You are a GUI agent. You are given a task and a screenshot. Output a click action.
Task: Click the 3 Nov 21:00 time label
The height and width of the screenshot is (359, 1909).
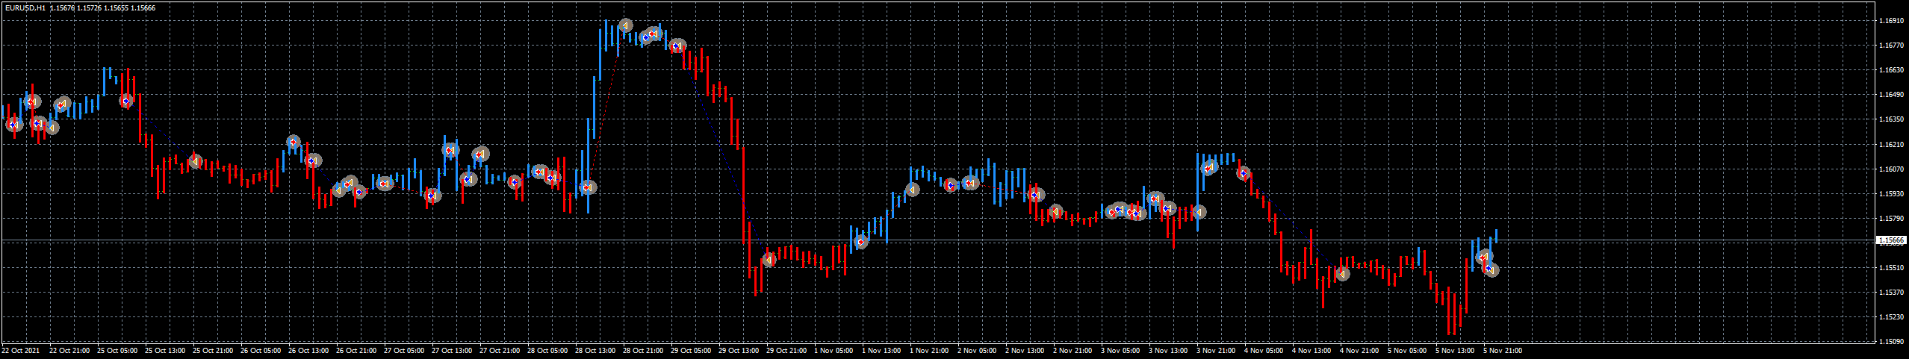[x=1216, y=351]
